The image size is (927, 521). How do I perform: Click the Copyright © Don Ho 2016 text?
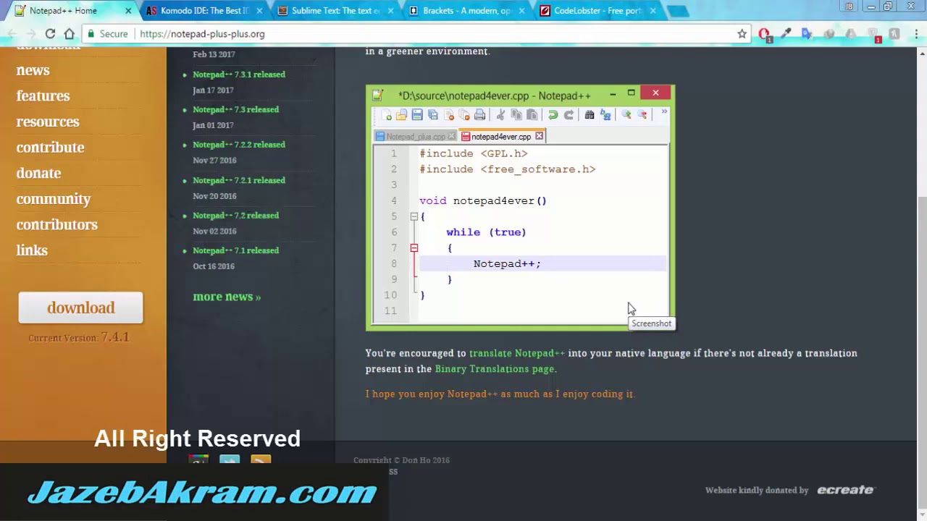pos(401,460)
